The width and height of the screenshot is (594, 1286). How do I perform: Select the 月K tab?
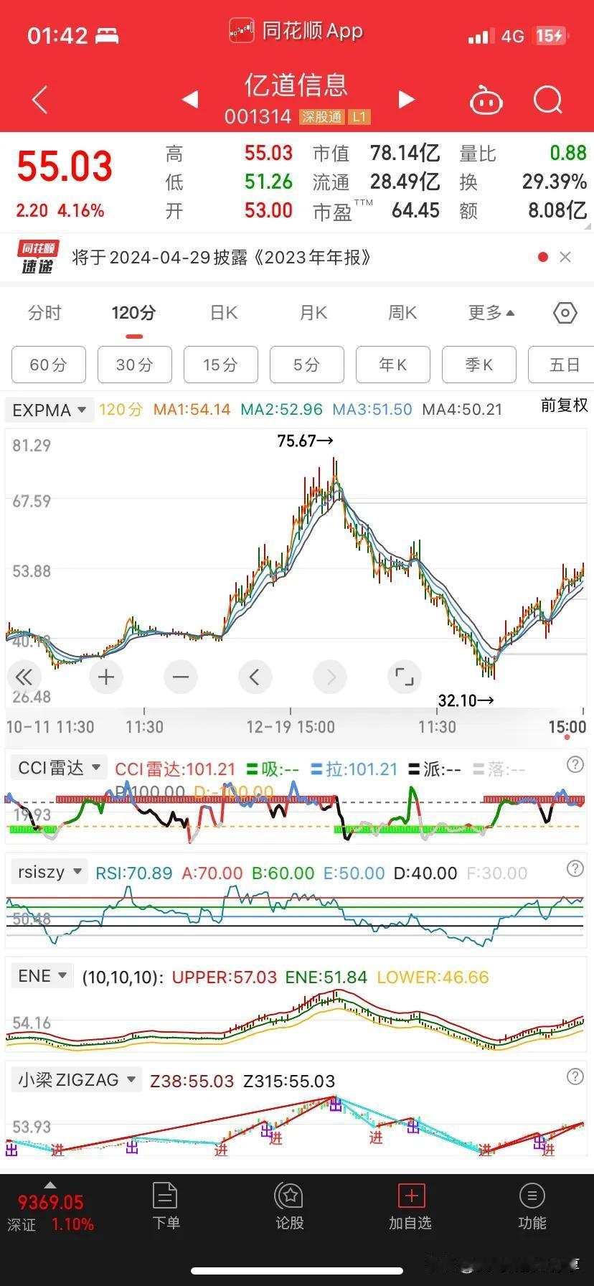313,313
